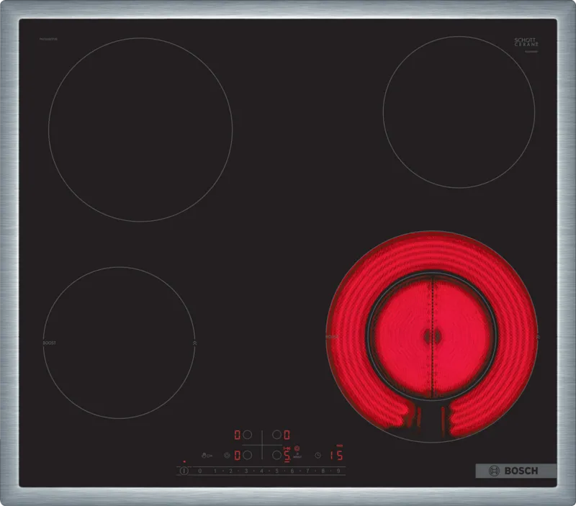The height and width of the screenshot is (506, 576).
Task: Tap level 5 on the power scale
Action: [276, 471]
